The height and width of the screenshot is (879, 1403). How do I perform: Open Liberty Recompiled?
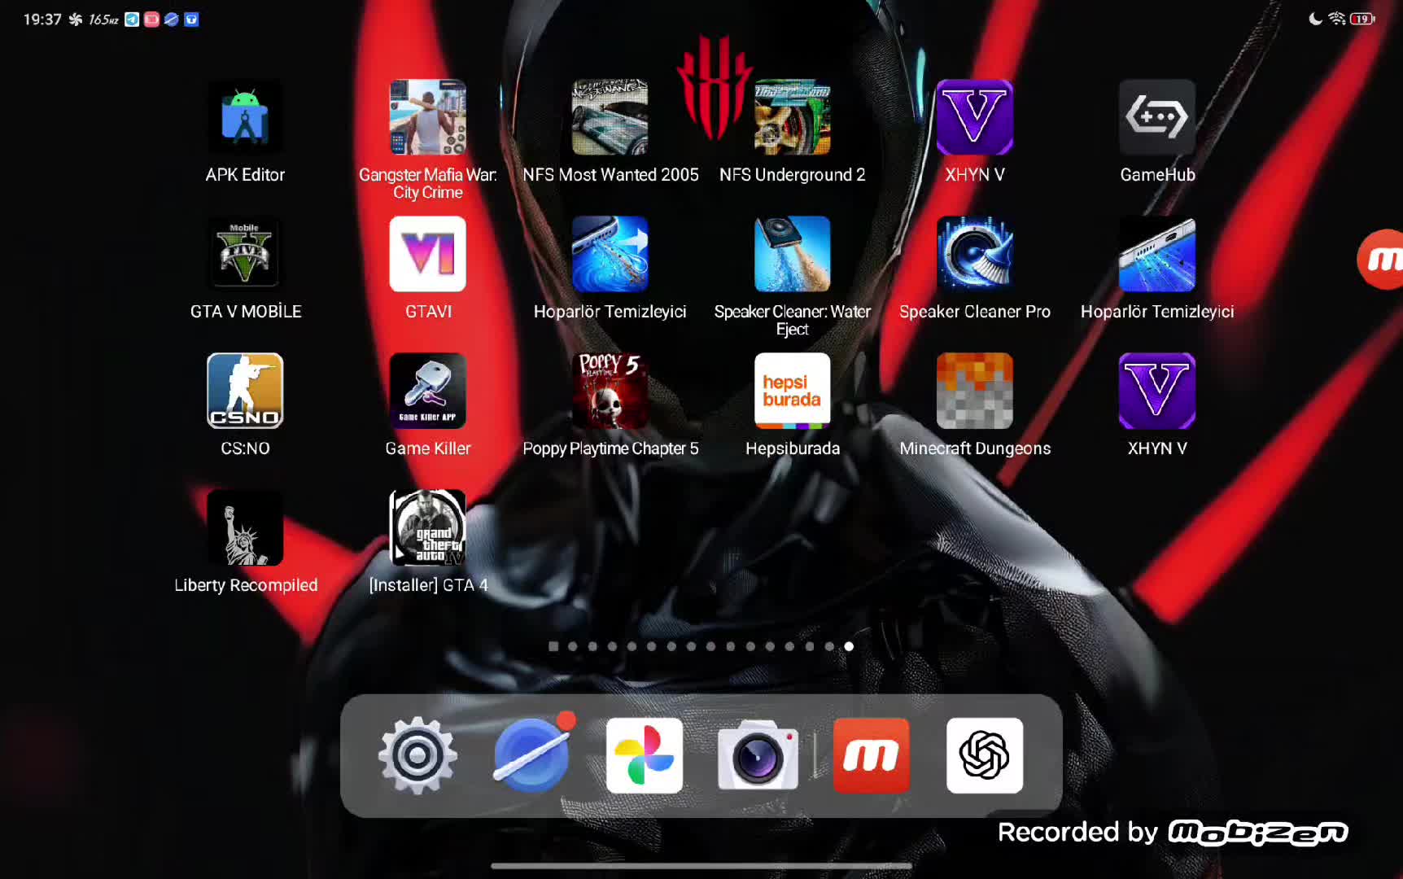(245, 527)
